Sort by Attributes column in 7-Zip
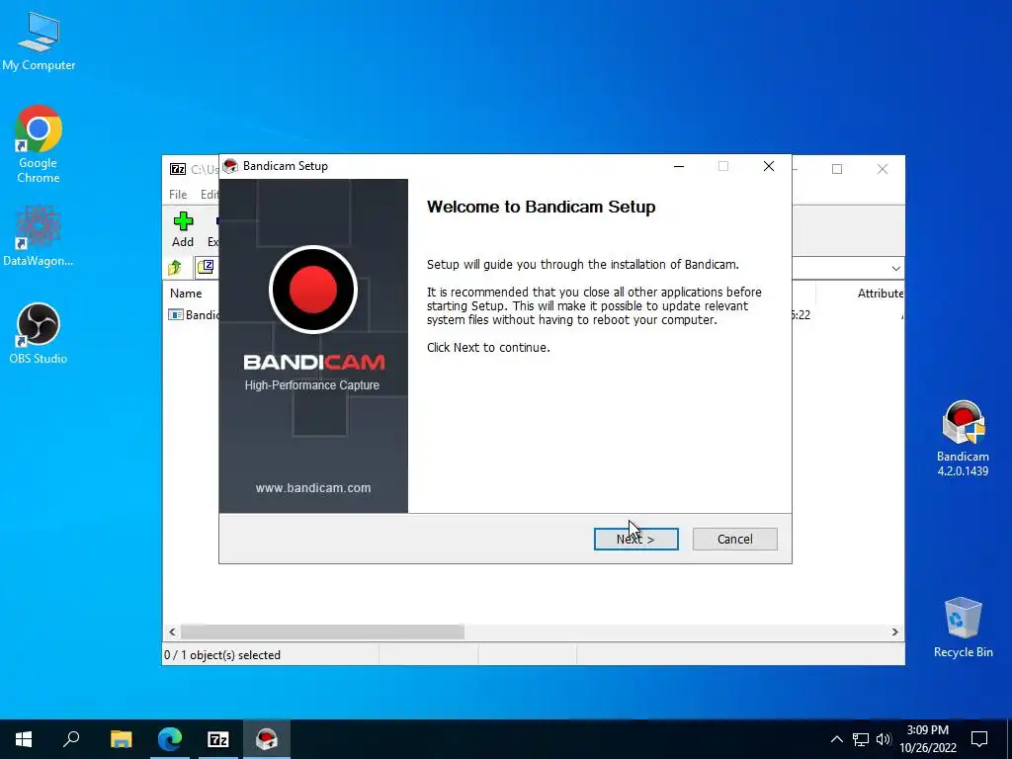 click(x=881, y=293)
